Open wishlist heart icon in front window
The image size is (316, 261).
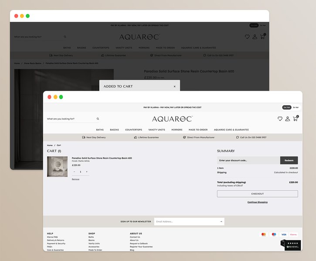coord(280,119)
